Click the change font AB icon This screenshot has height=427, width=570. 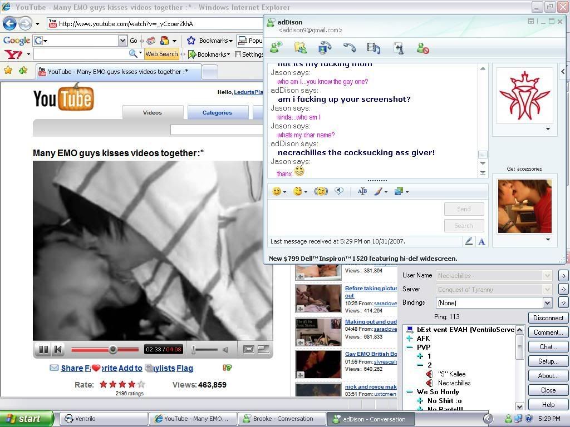coord(362,191)
